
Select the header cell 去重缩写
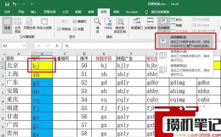65,58
